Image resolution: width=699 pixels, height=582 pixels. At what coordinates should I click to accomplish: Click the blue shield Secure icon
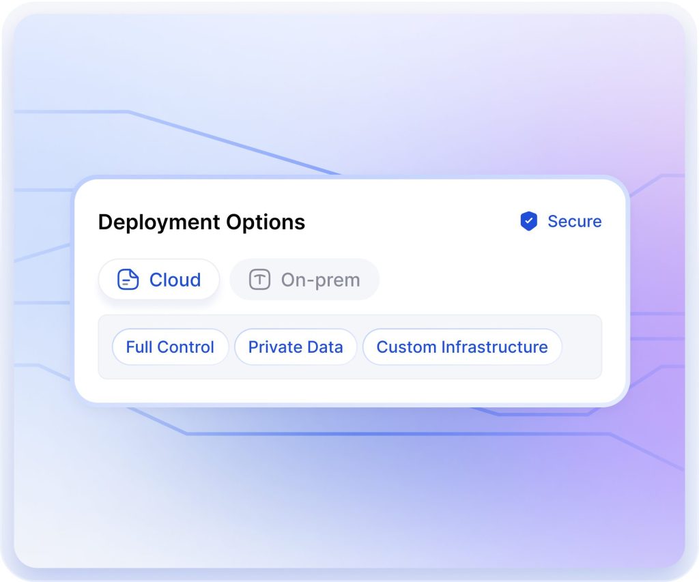pyautogui.click(x=528, y=221)
